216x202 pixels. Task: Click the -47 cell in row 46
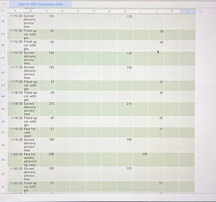pyautogui.click(x=47, y=121)
